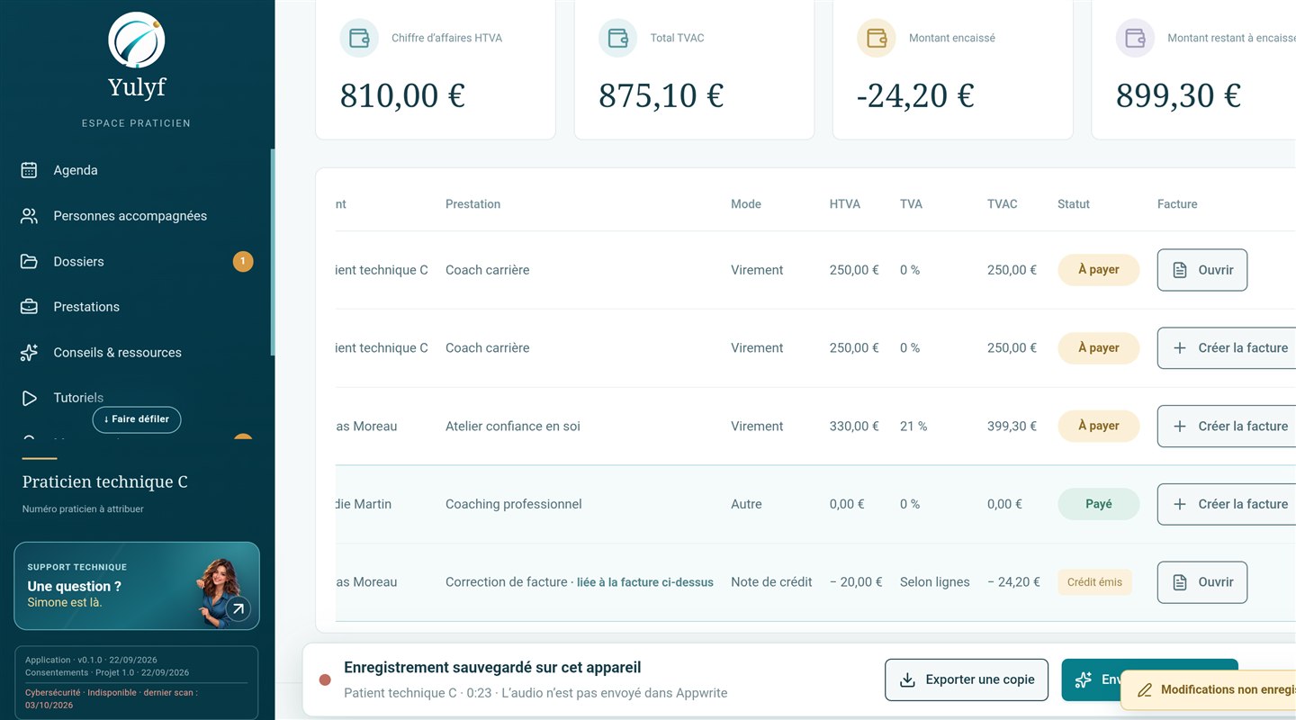This screenshot has width=1296, height=720.
Task: Click the Personnes accompagnées people icon
Action: click(29, 216)
